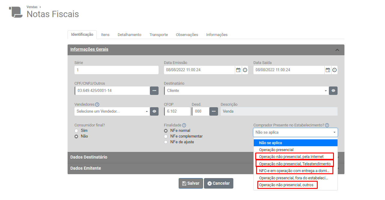
Task: Show help icon for Finalidade
Action: [x=184, y=125]
